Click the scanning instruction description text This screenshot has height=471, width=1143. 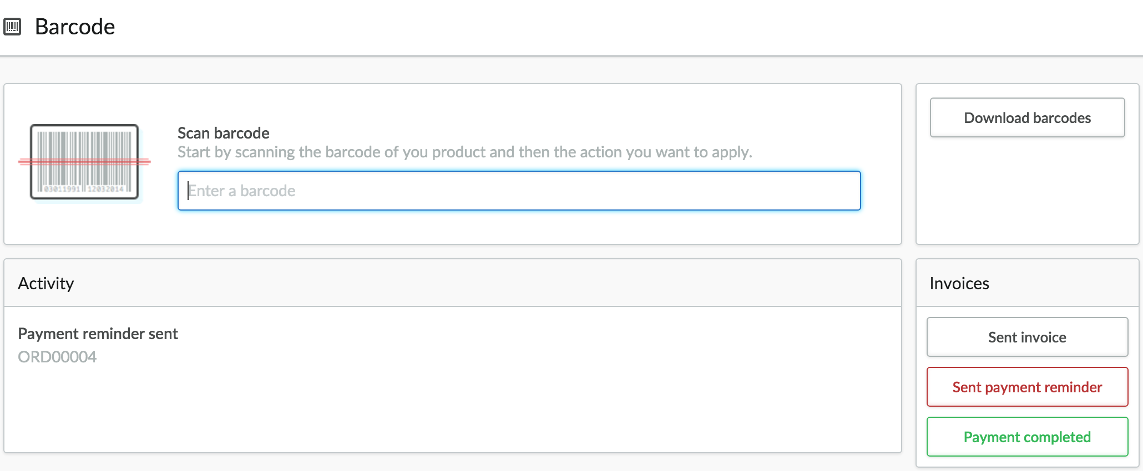[x=465, y=152]
